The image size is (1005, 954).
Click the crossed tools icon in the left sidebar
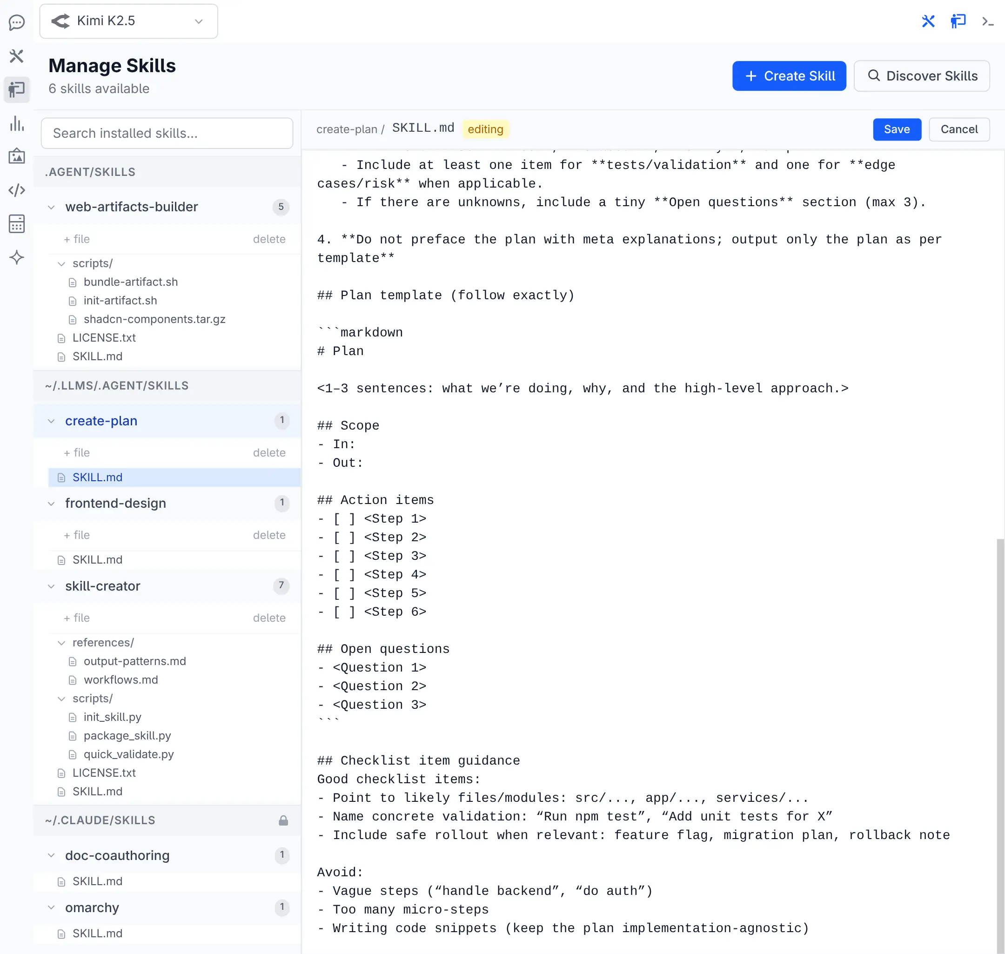(x=17, y=56)
